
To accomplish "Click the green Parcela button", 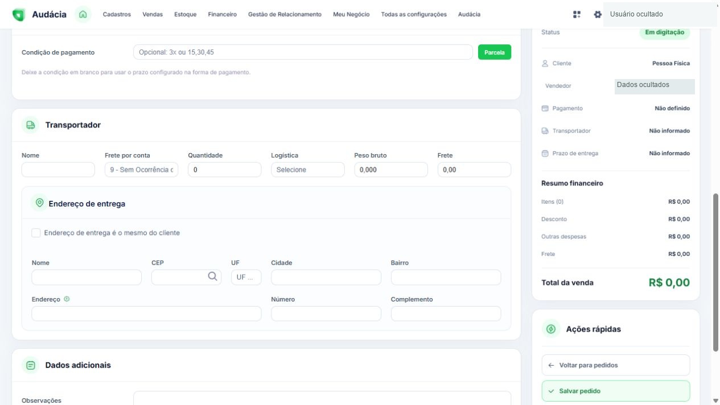I will pos(495,52).
